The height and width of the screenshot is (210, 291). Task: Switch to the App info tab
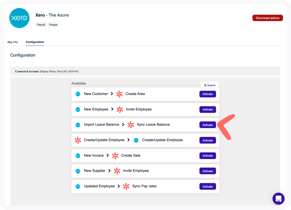13,42
